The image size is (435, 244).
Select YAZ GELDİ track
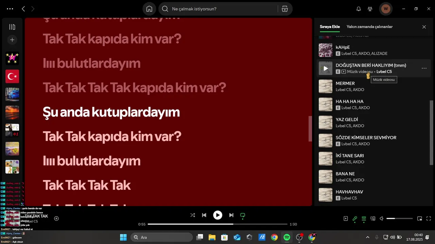tap(374, 122)
